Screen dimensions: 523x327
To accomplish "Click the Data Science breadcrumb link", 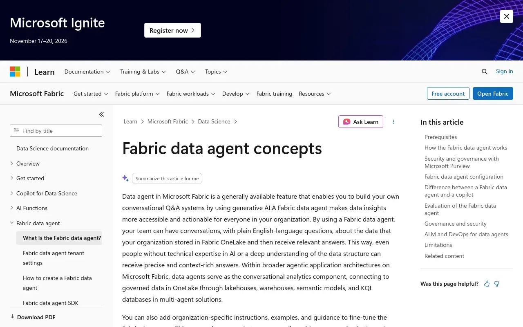I will (214, 121).
